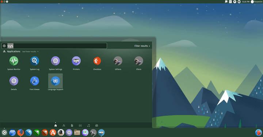
Task: Open Amazon from the launcher
Action: pyautogui.click(x=61, y=133)
